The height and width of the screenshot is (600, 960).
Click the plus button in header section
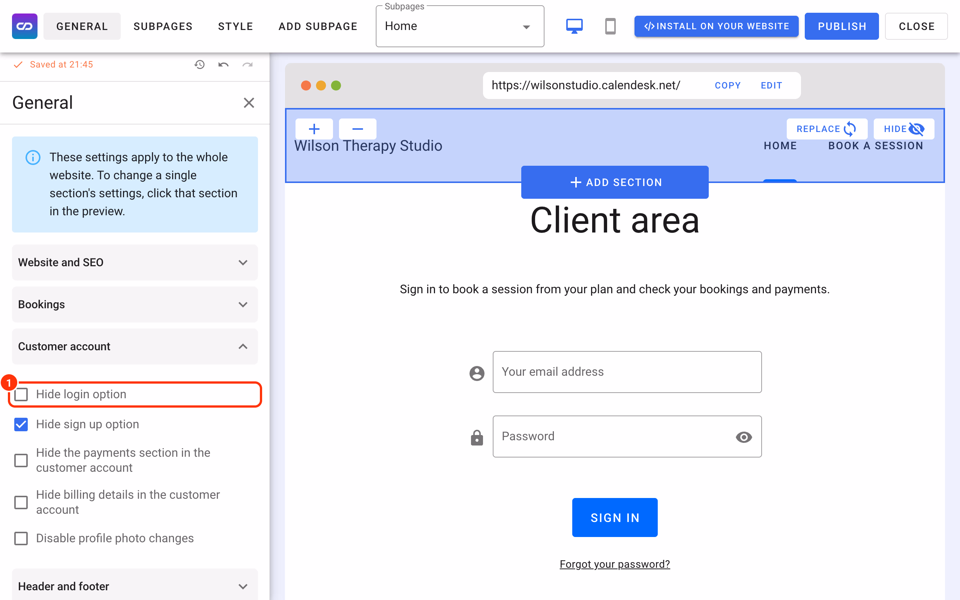pyautogui.click(x=314, y=129)
